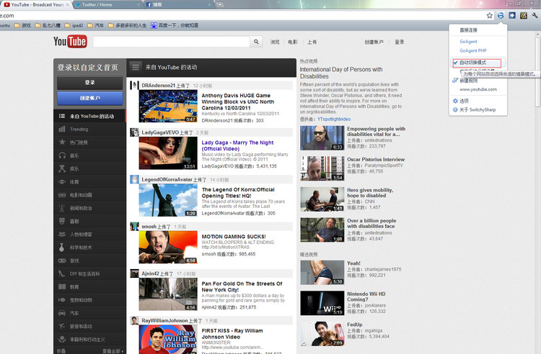Open MOTION GAMING SUCKS! video title
Image resolution: width=541 pixels, height=354 pixels.
(x=234, y=237)
